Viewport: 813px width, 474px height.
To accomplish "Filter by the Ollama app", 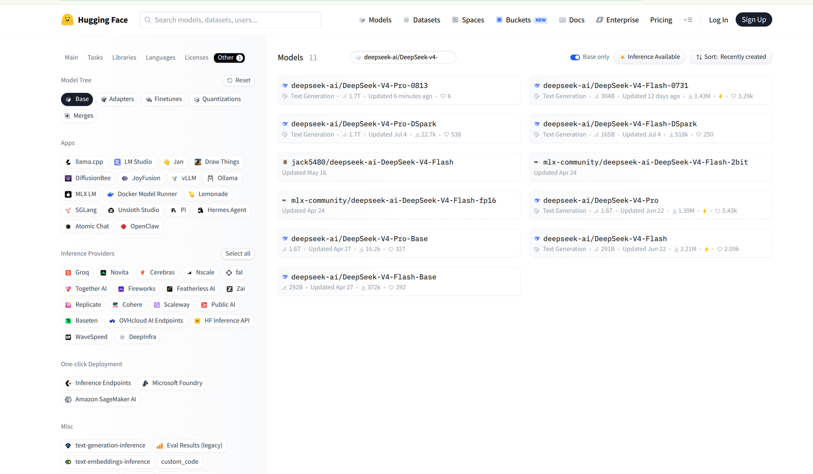I will pos(223,178).
